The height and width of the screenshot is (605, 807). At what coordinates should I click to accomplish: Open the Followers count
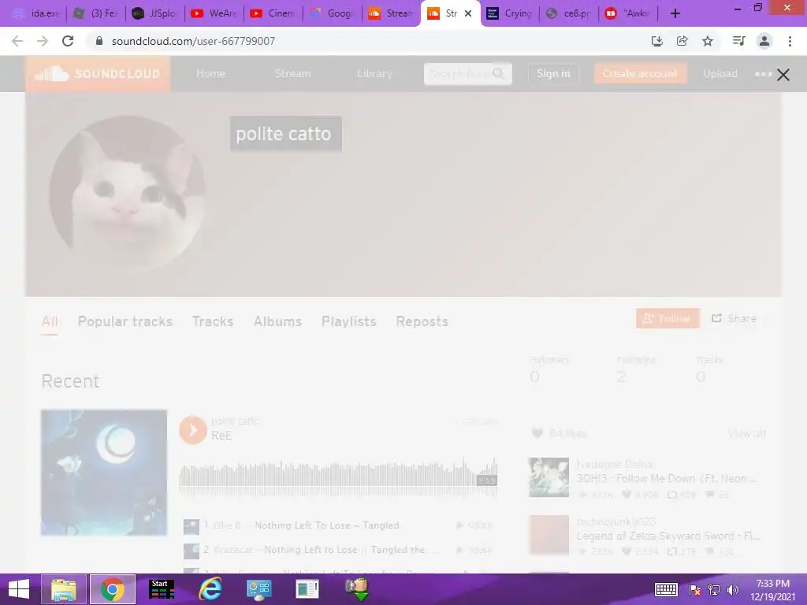point(549,369)
